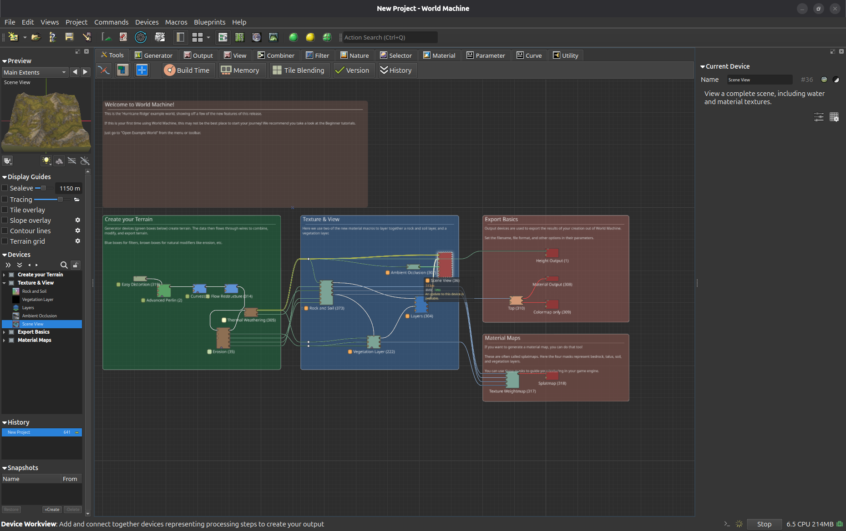Open the Blueprints menu
The image size is (846, 531).
tap(209, 22)
